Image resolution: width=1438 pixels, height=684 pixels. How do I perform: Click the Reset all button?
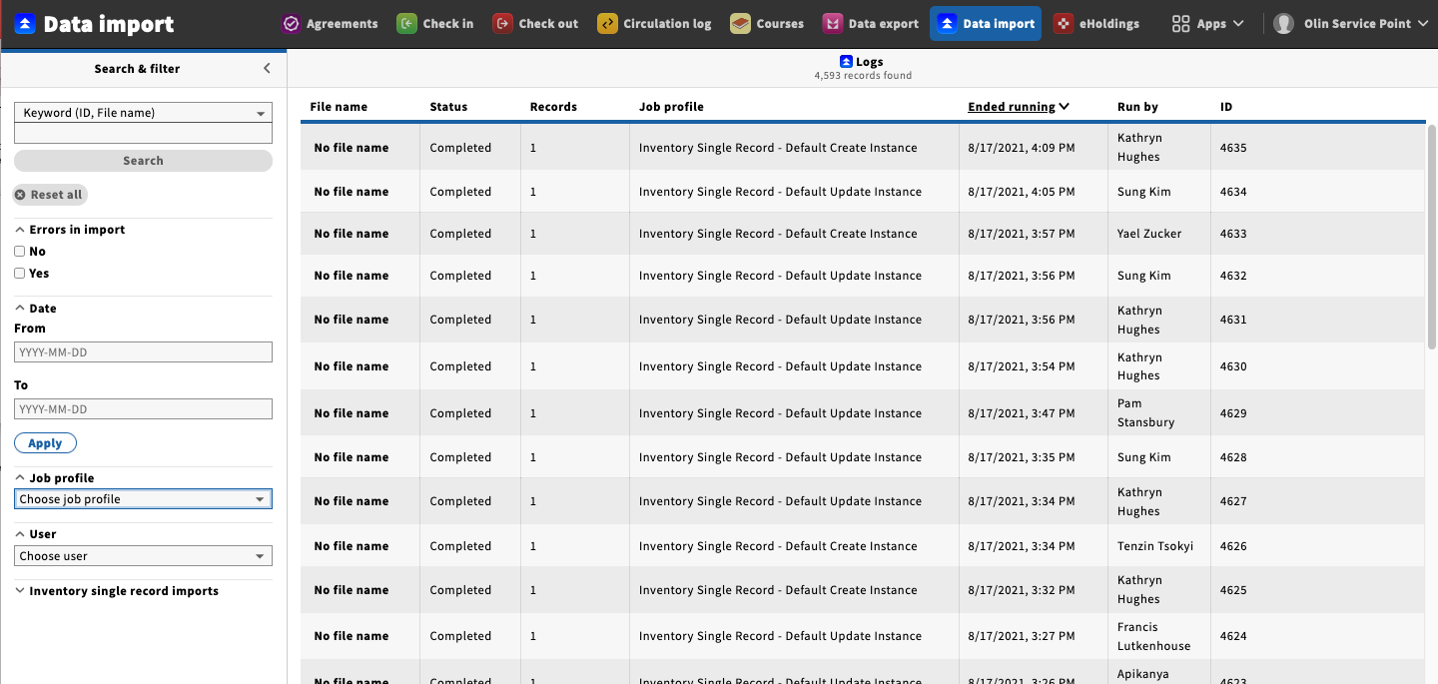pos(49,195)
